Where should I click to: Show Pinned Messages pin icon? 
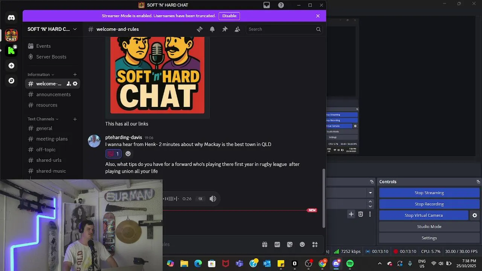(x=225, y=29)
